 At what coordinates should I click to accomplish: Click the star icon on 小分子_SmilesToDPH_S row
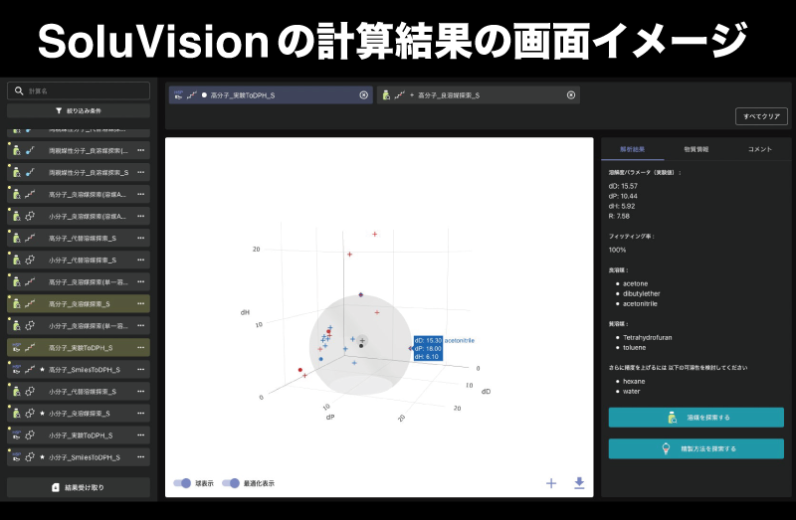pyautogui.click(x=42, y=457)
